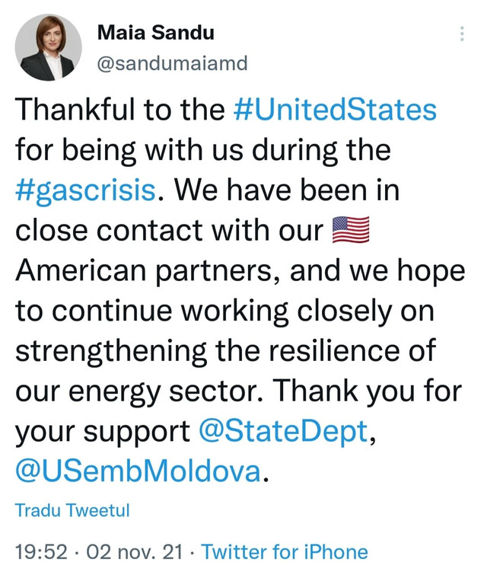
Task: Translate via Tradu Tweetul
Action: point(72,510)
